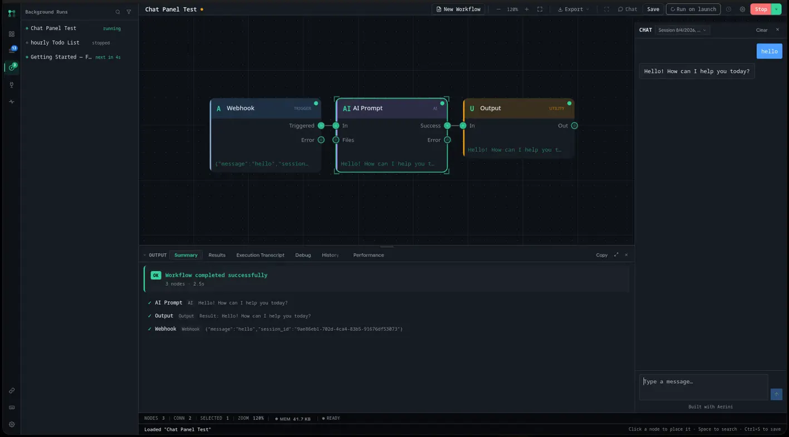
Task: Clear the chat conversation
Action: [761, 30]
